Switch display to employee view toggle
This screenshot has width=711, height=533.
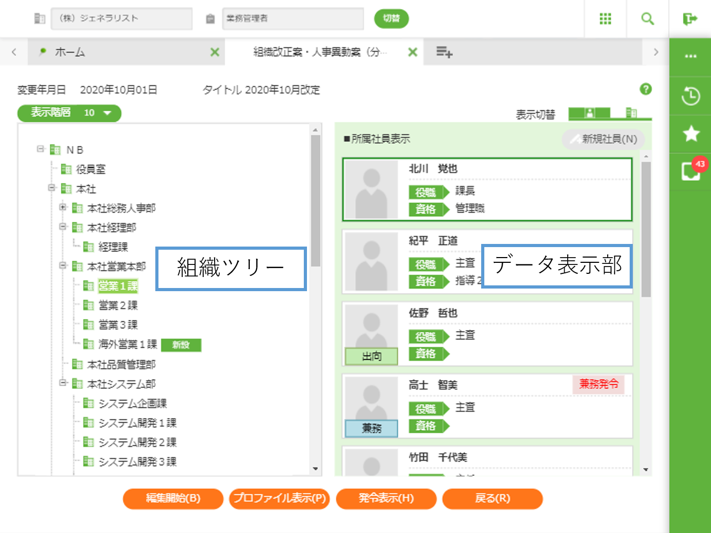589,113
